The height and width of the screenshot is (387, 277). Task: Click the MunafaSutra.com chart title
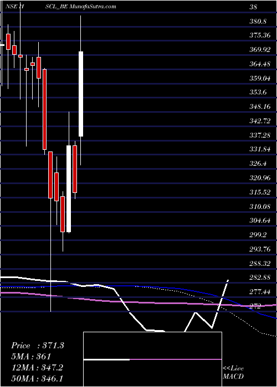(x=93, y=7)
